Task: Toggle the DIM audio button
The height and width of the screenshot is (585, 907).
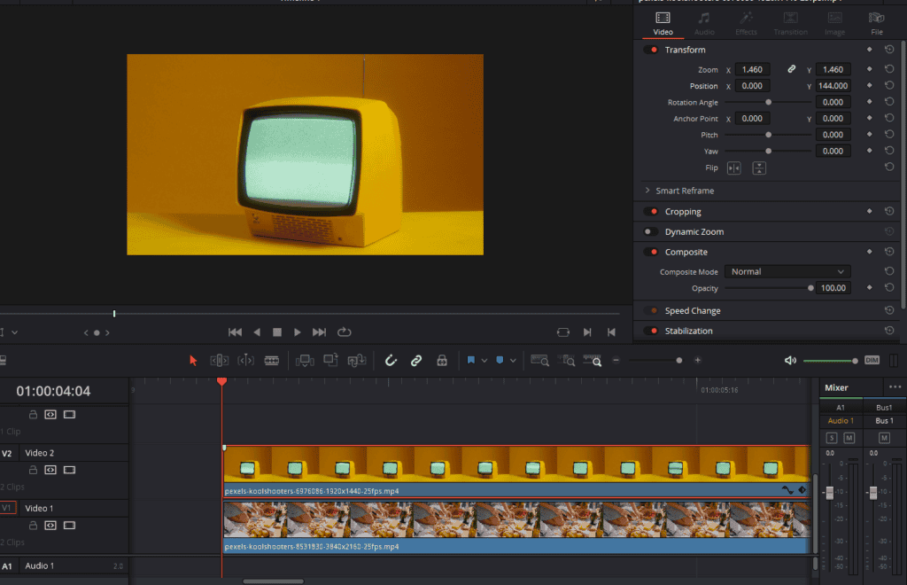Action: pyautogui.click(x=872, y=360)
